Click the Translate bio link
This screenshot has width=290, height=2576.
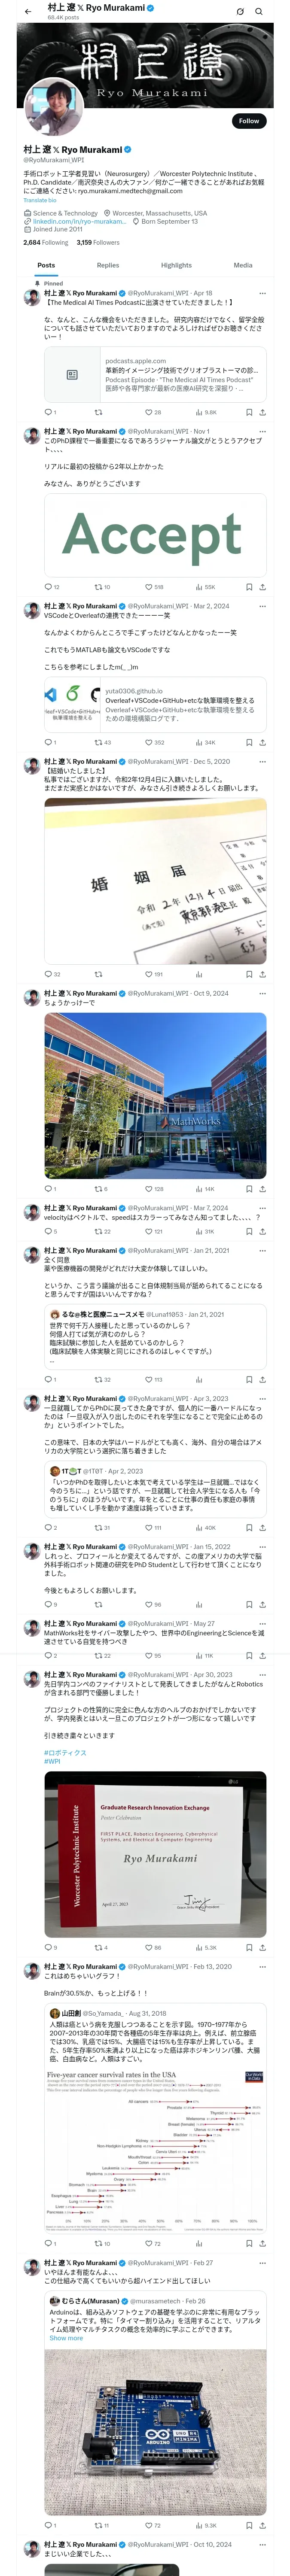click(40, 200)
